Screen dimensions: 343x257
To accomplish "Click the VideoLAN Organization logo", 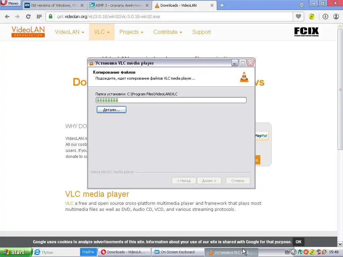I will (28, 32).
